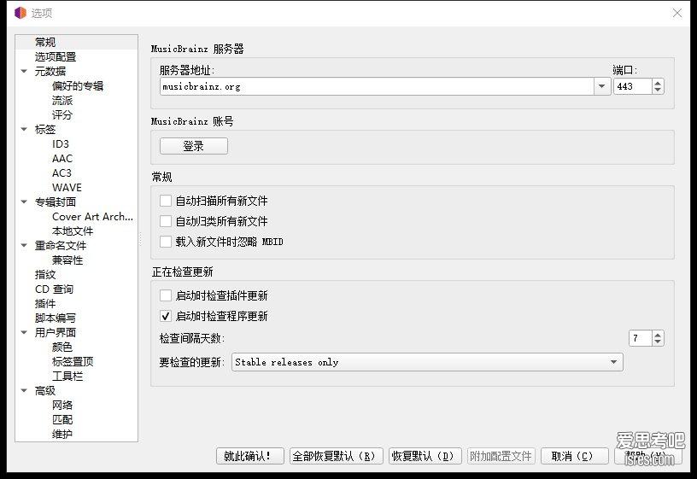Open 指纹 settings page

pyautogui.click(x=45, y=275)
